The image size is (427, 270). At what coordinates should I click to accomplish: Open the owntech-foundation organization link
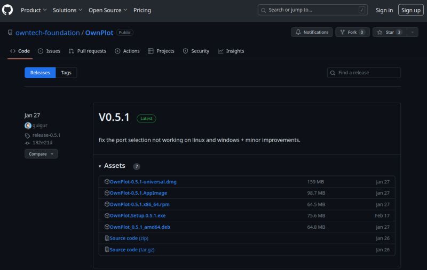48,33
